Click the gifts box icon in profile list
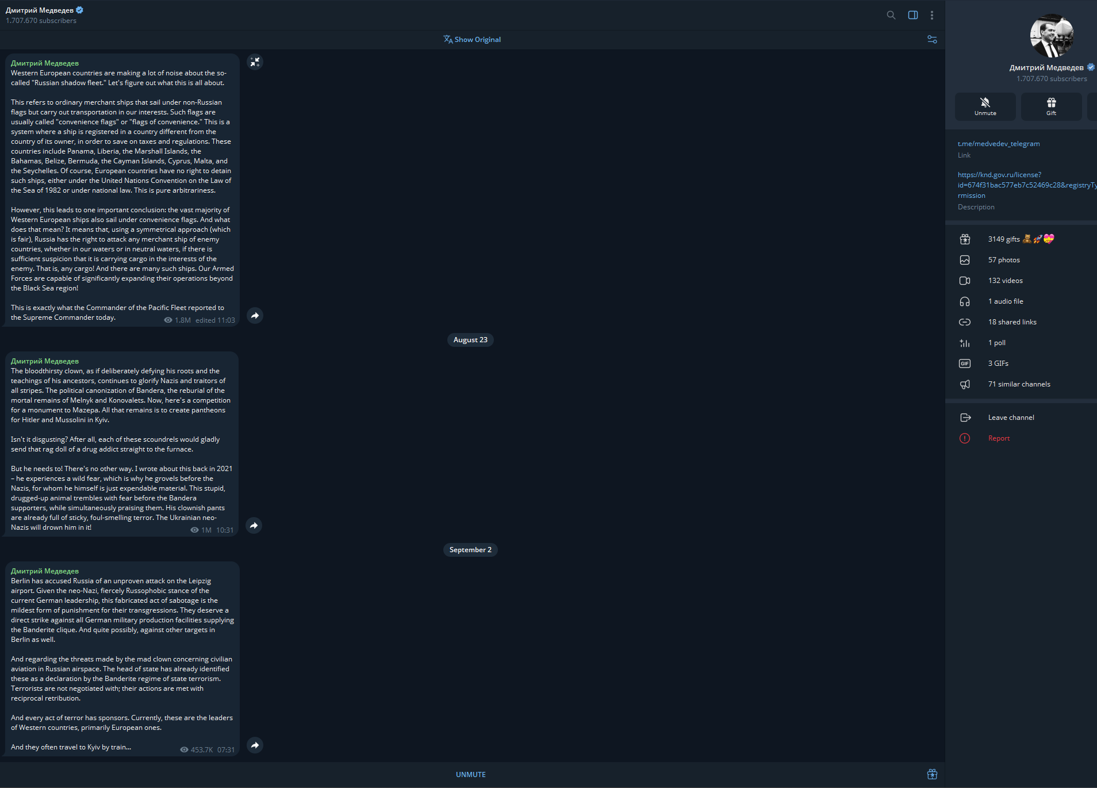The width and height of the screenshot is (1097, 788). point(965,239)
